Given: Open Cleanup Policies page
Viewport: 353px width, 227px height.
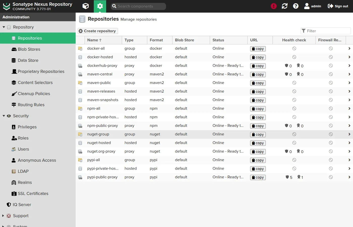Looking at the screenshot, I should (38, 94).
